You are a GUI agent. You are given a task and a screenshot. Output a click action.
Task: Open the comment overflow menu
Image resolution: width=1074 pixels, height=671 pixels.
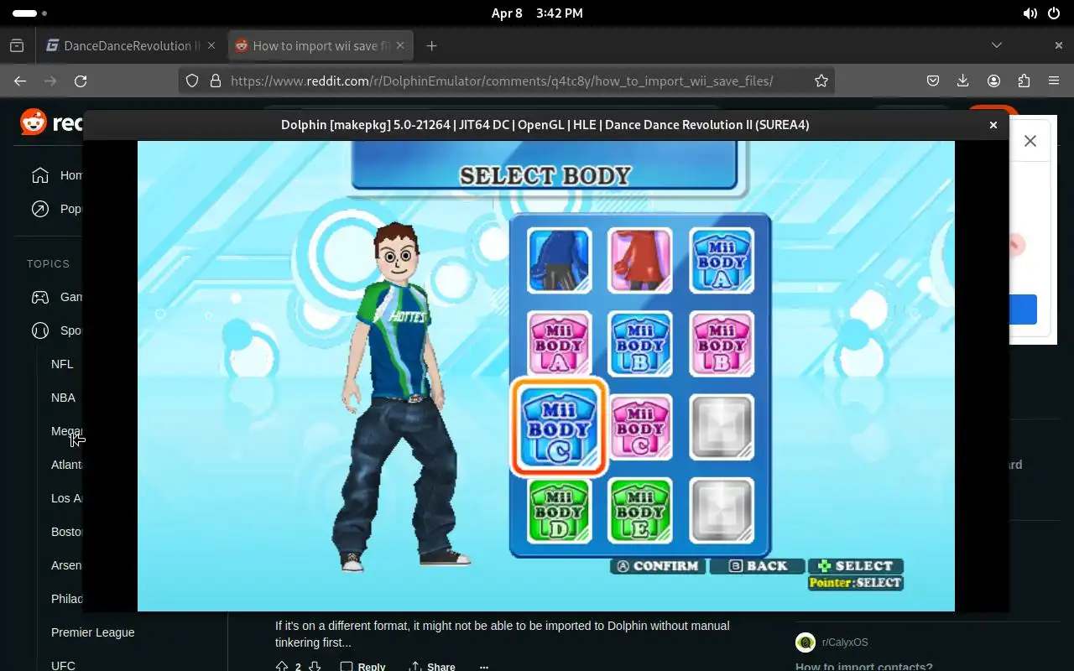pos(483,667)
